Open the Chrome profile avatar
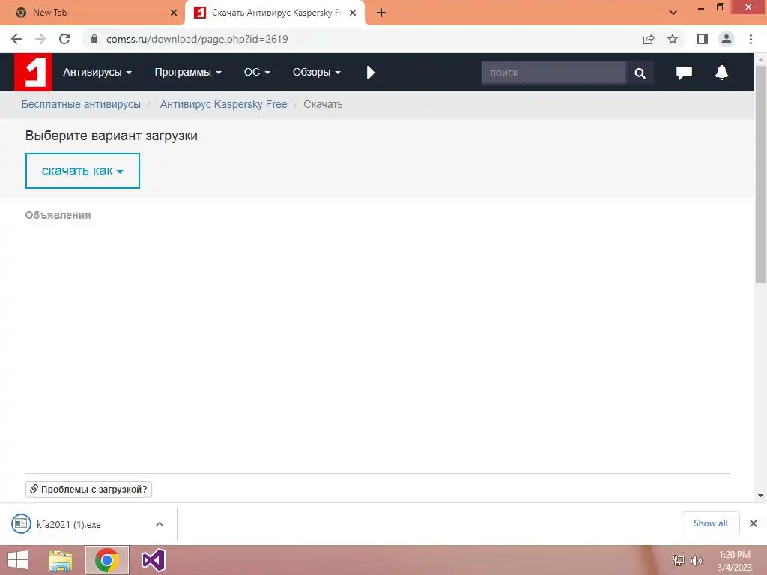This screenshot has height=575, width=767. coord(727,39)
